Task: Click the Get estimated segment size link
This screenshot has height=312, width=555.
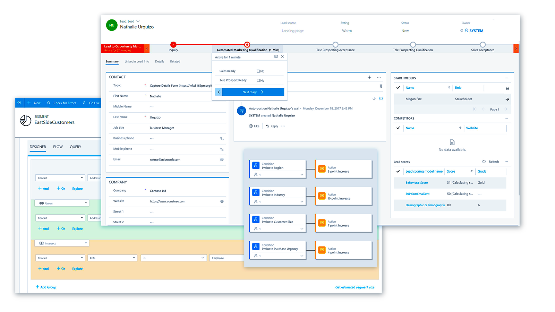Action: click(x=355, y=287)
